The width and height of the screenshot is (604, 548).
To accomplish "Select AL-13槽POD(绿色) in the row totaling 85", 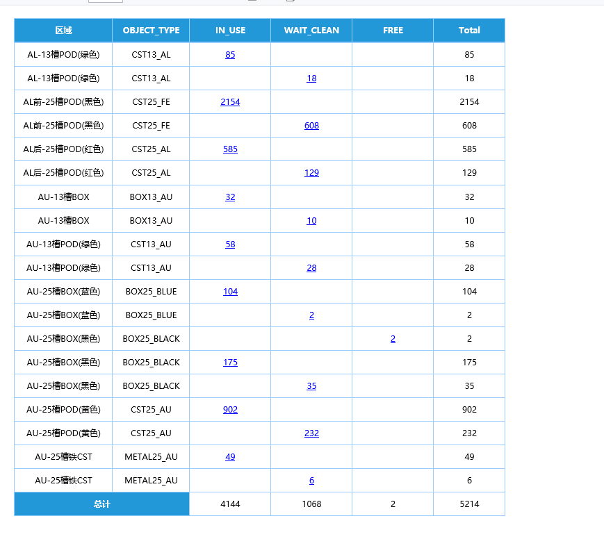I will coord(63,55).
